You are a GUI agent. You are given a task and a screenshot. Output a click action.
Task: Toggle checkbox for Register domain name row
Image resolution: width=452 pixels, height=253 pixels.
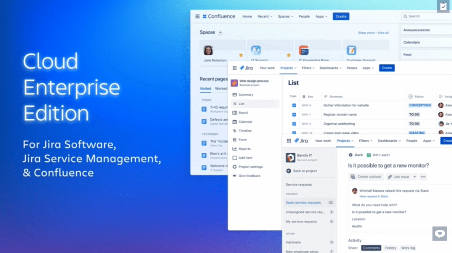pyautogui.click(x=294, y=114)
